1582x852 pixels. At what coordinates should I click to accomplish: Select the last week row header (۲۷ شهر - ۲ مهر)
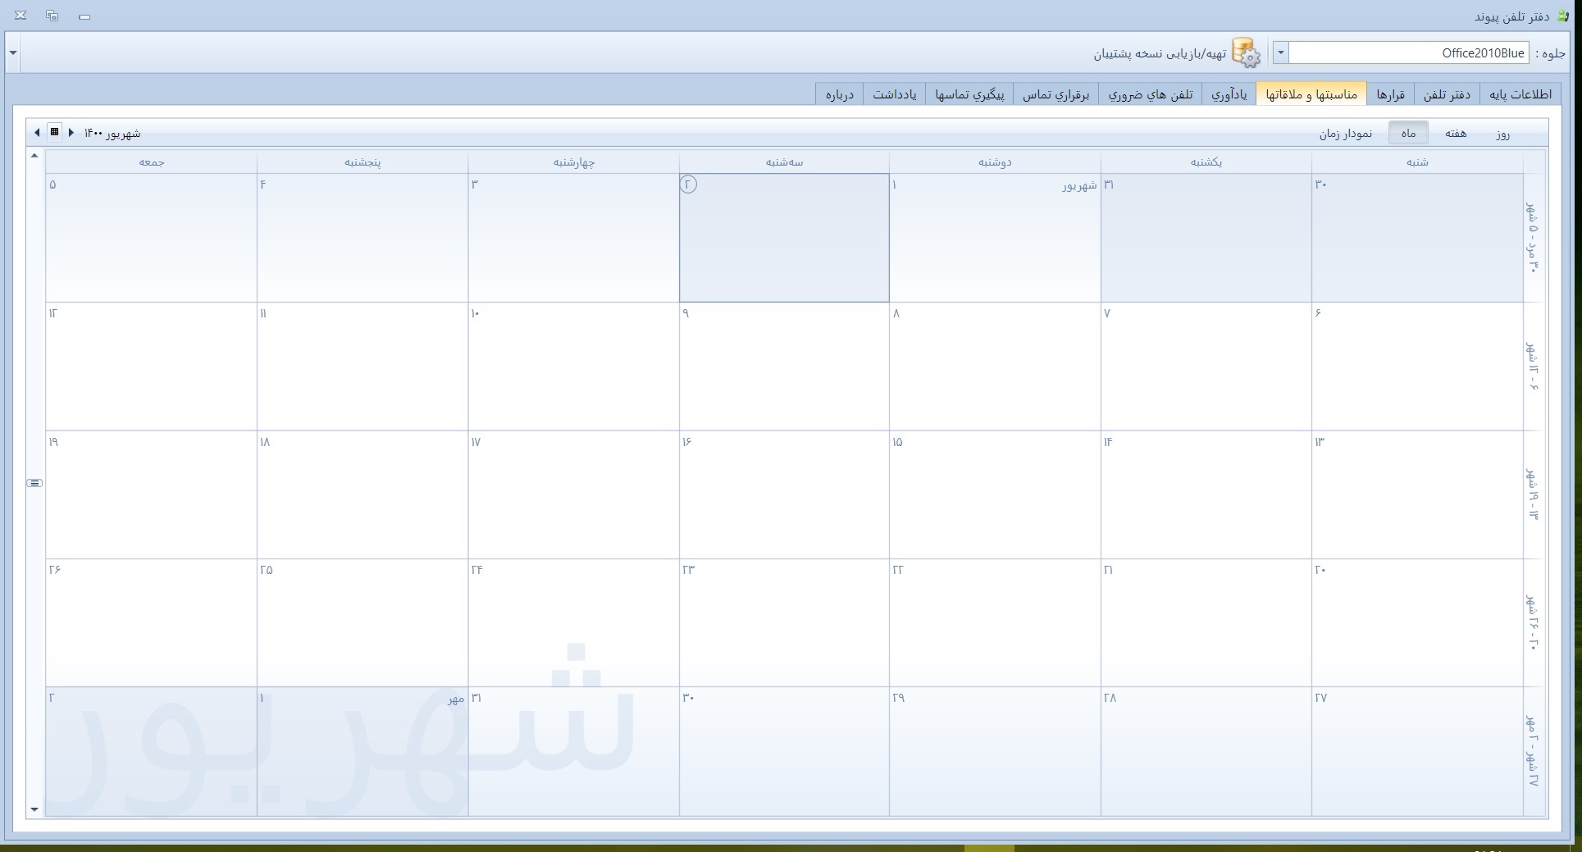point(1533,752)
